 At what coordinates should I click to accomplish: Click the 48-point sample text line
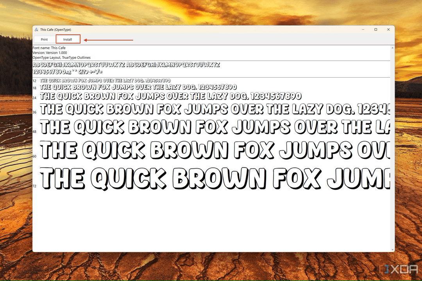tap(215, 127)
